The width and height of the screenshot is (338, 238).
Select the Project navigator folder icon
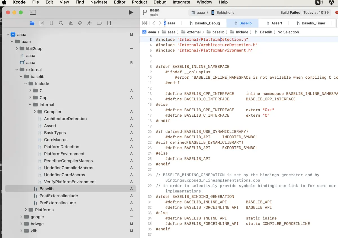(x=32, y=23)
